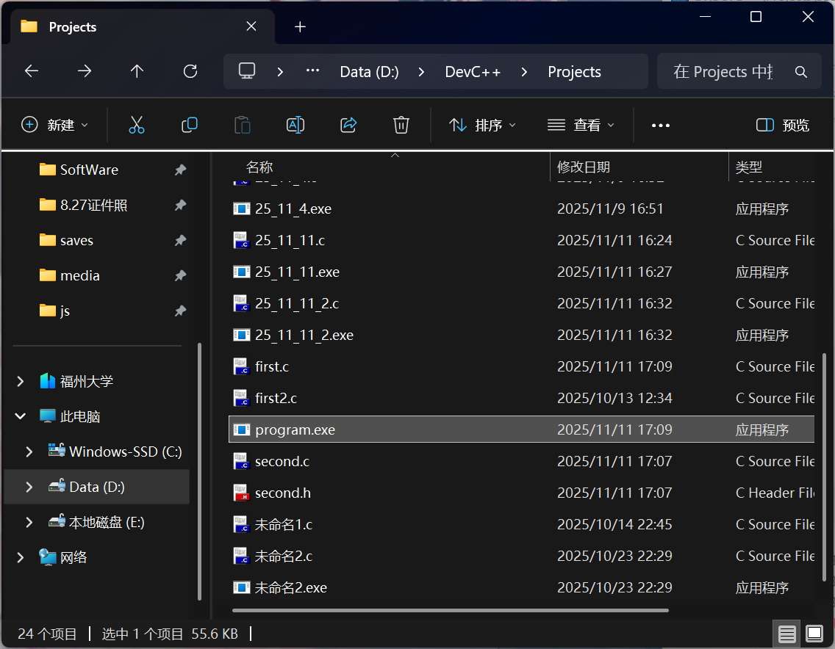Open new tab with plus button
Image resolution: width=835 pixels, height=649 pixels.
click(x=301, y=26)
